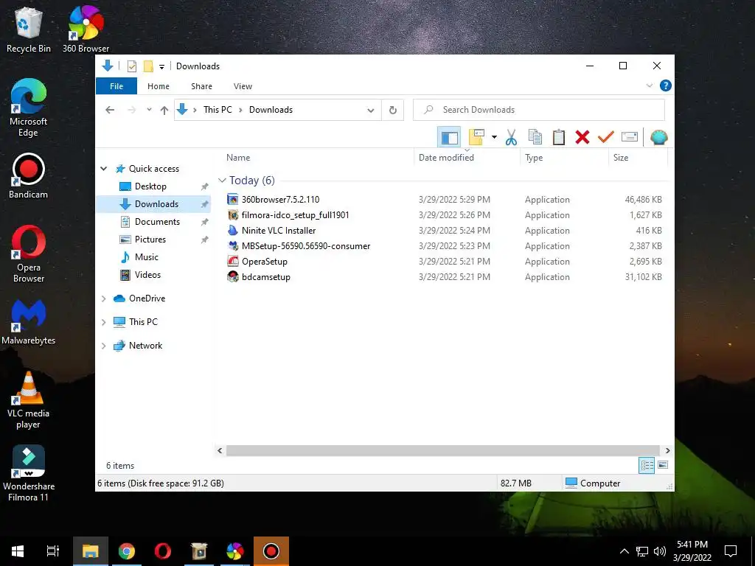Image resolution: width=755 pixels, height=566 pixels.
Task: Expand the ribbon with chevron arrow
Action: (649, 85)
